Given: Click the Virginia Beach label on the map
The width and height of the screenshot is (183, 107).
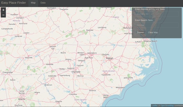Looking at the screenshot, I should click(150, 41).
